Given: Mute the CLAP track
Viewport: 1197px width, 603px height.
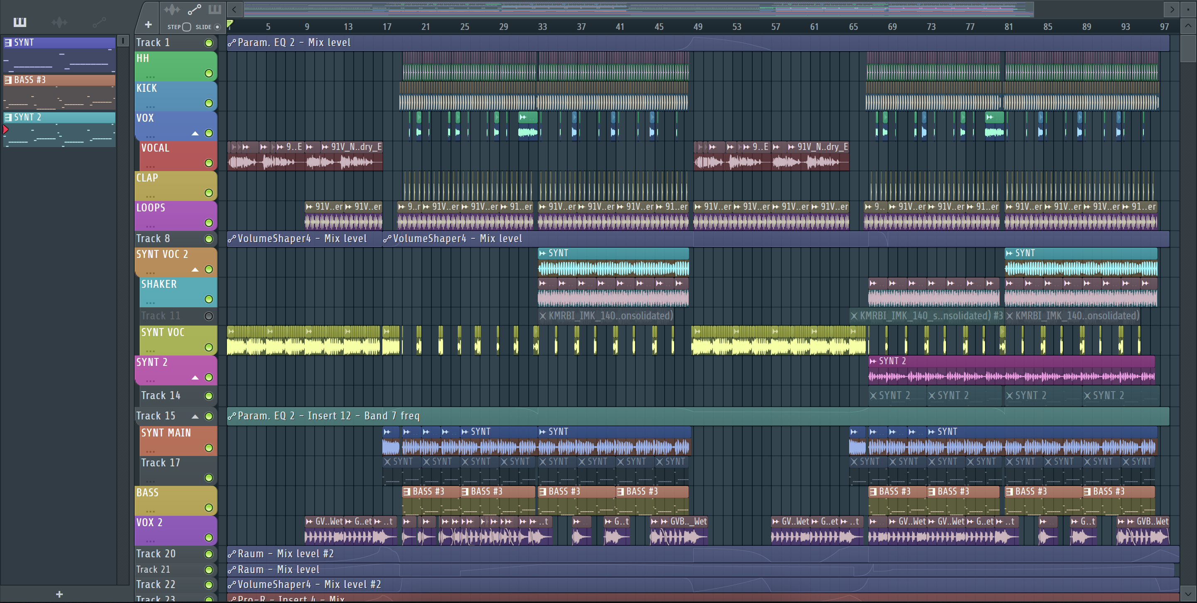Looking at the screenshot, I should (209, 193).
